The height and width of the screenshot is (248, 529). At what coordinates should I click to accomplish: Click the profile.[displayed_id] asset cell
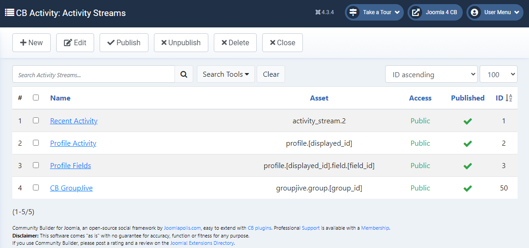pos(319,143)
